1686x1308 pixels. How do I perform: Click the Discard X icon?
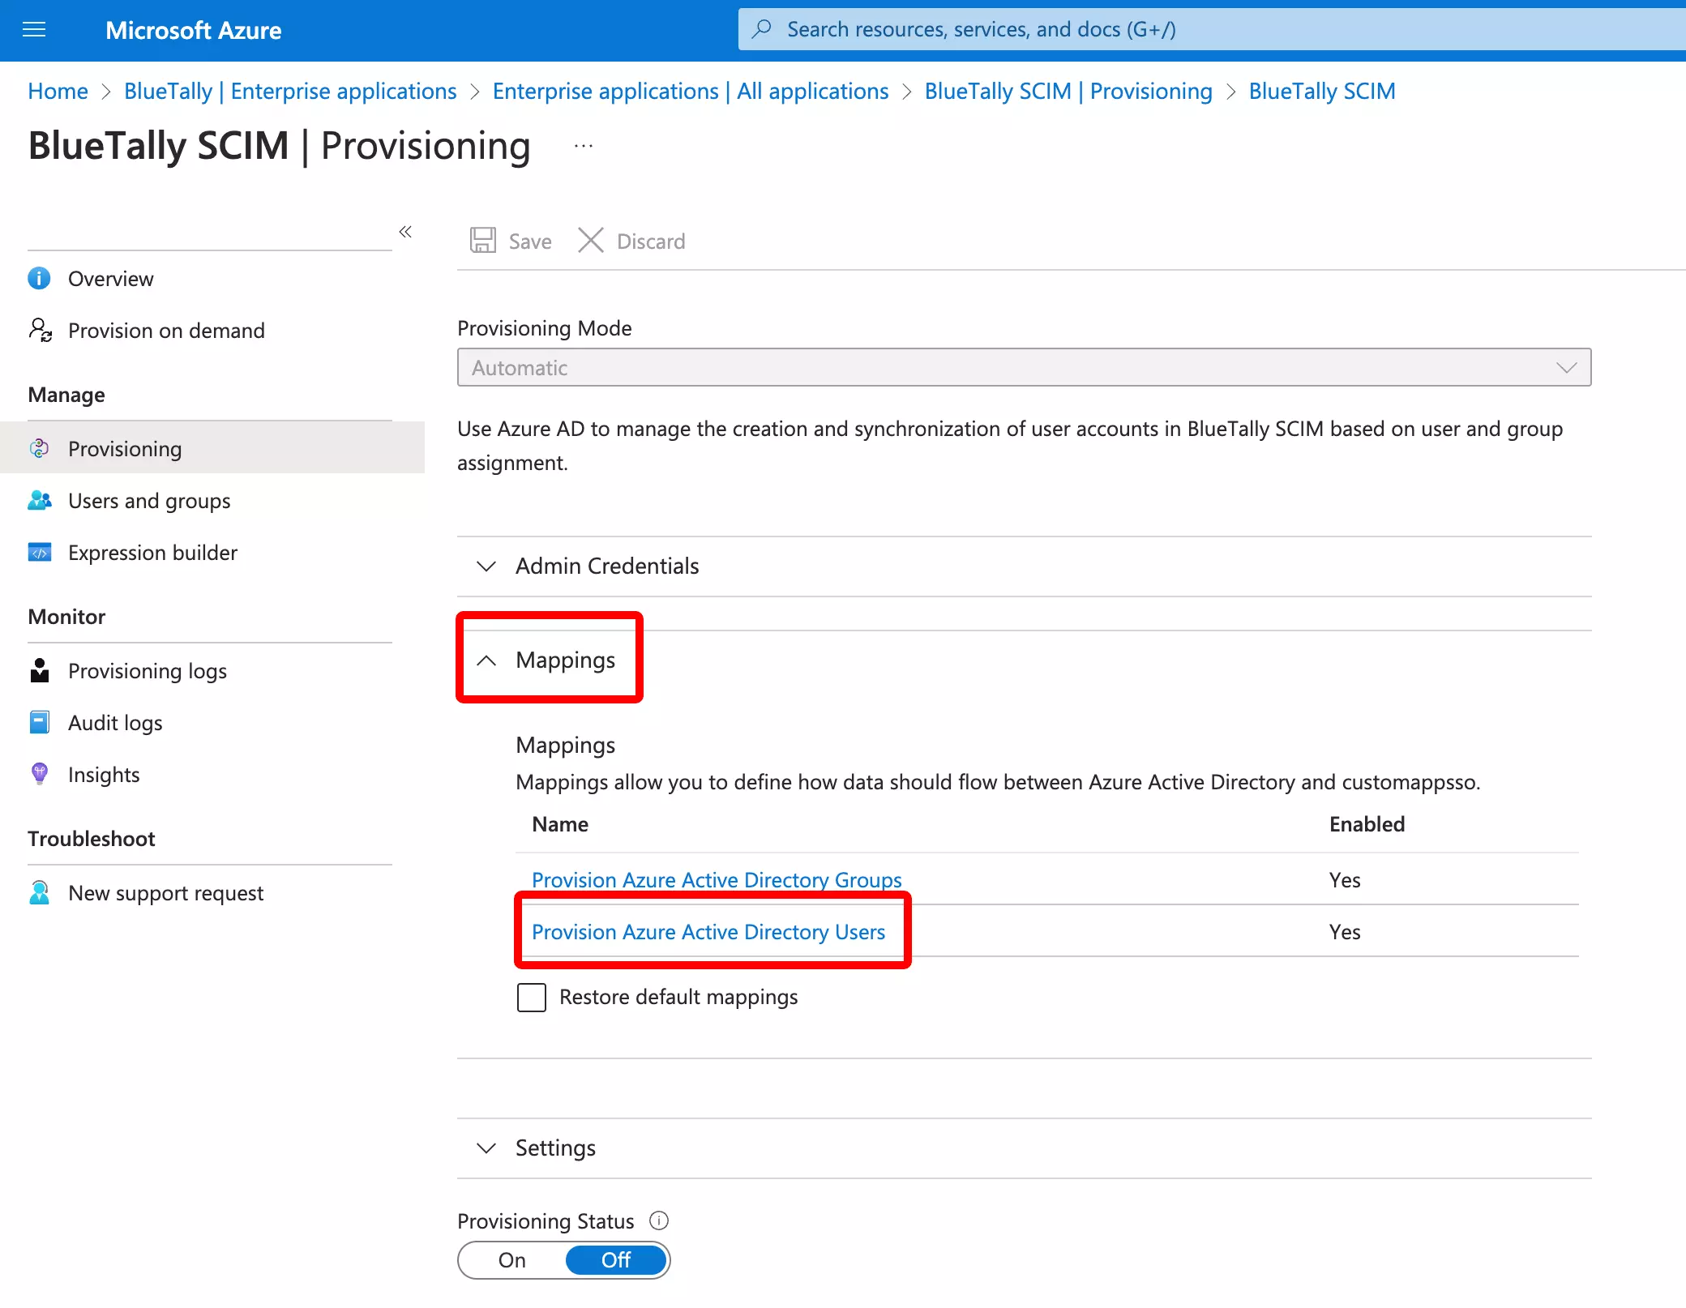tap(591, 241)
